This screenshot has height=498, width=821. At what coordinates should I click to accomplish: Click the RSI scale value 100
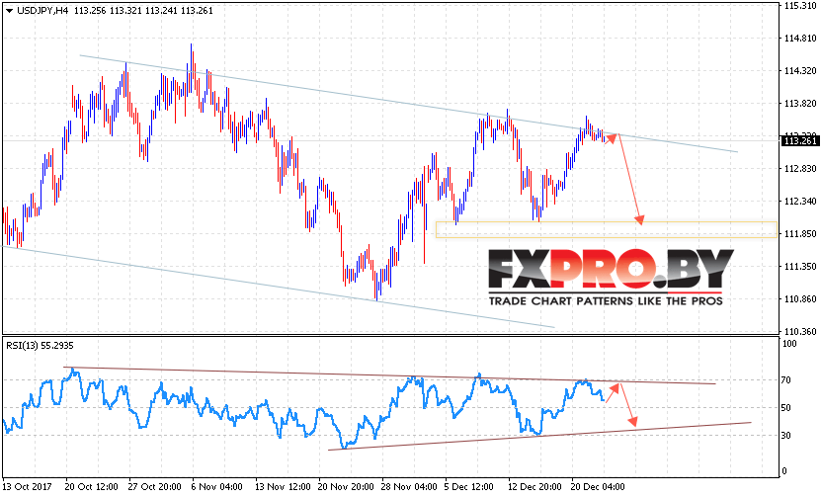(x=789, y=344)
